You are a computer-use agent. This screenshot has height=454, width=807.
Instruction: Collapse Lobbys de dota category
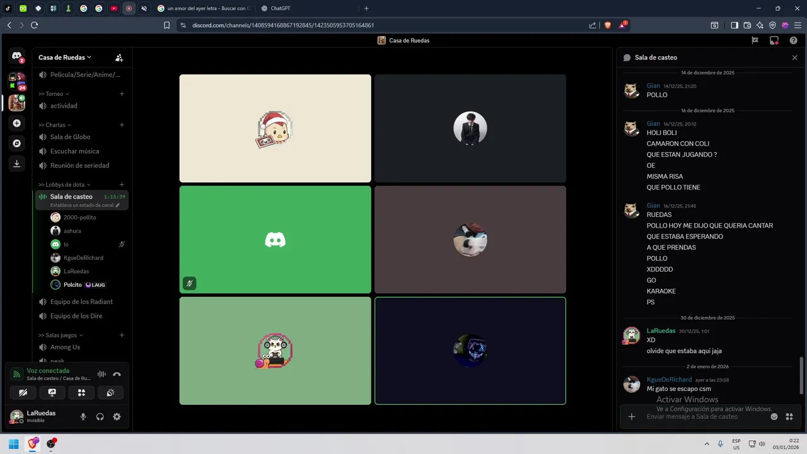click(64, 185)
